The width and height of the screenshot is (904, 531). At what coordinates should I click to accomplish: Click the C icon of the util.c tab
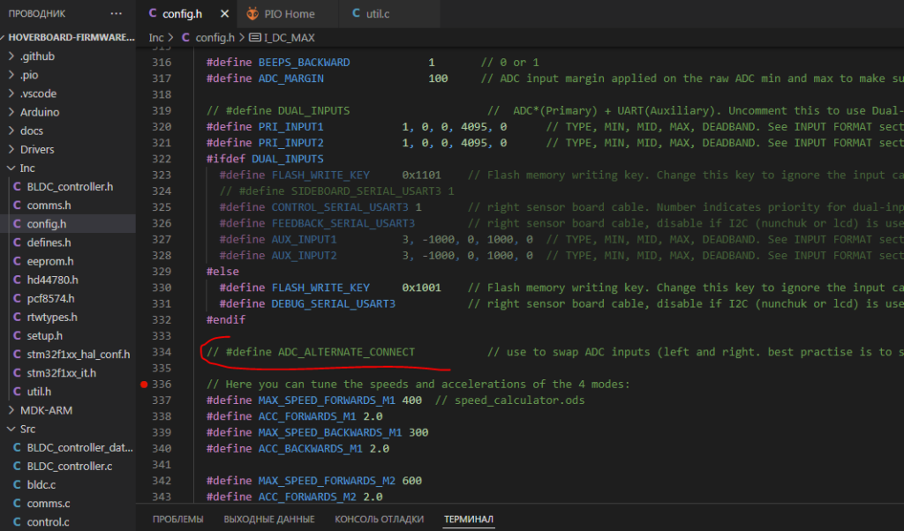click(x=356, y=13)
